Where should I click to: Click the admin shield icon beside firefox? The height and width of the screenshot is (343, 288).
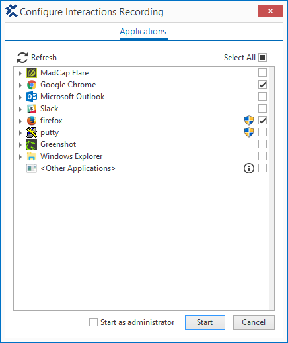point(249,121)
